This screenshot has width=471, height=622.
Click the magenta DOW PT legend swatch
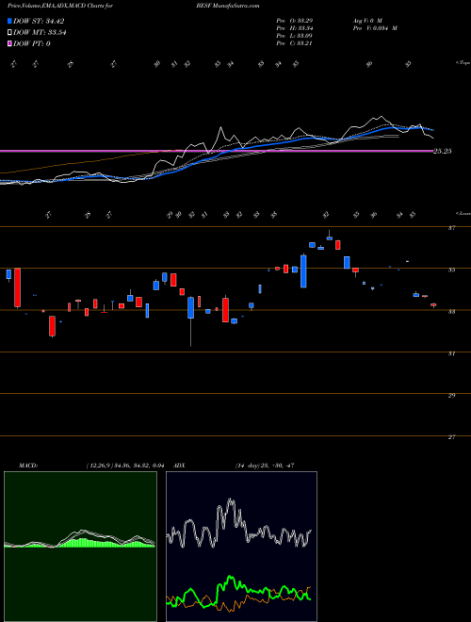10,43
